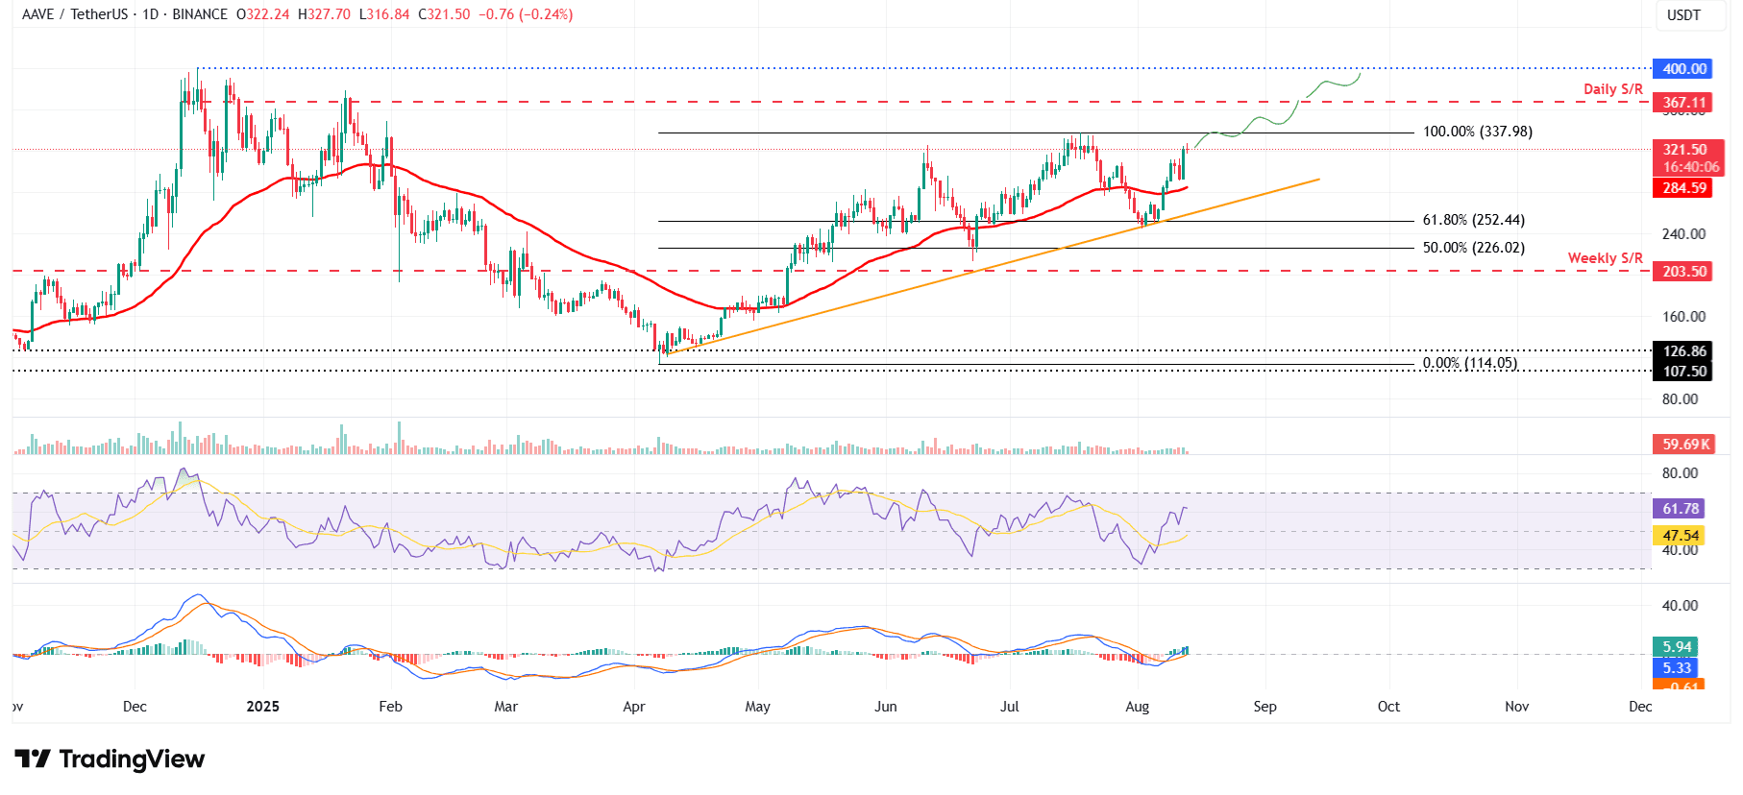1743x795 pixels.
Task: Open the USDT currency selector
Action: coord(1683,15)
